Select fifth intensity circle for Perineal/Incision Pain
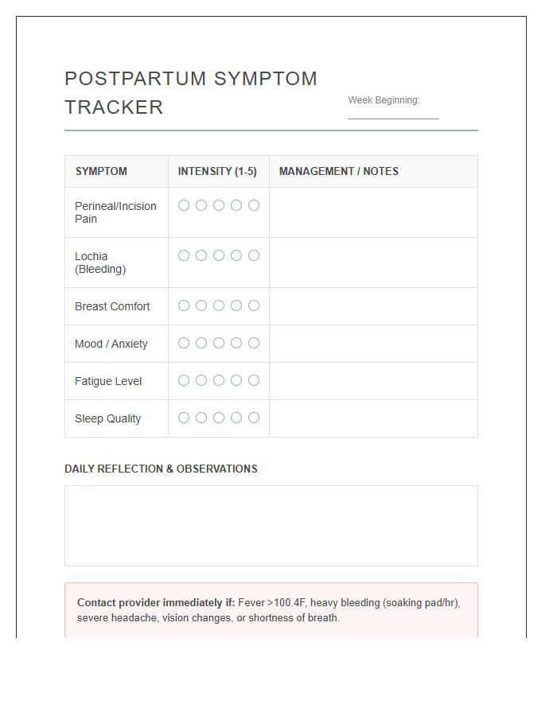 (x=254, y=205)
